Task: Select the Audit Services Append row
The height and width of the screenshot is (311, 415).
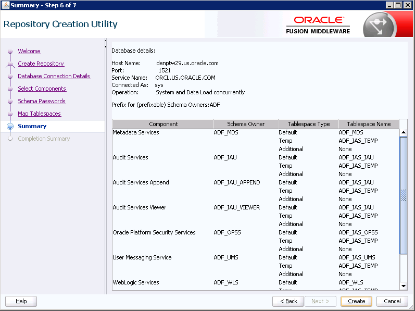Action: (256, 182)
